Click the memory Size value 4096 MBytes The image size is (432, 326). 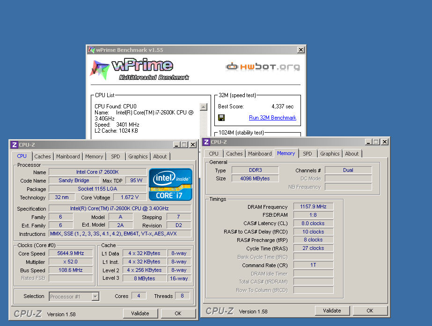point(256,178)
